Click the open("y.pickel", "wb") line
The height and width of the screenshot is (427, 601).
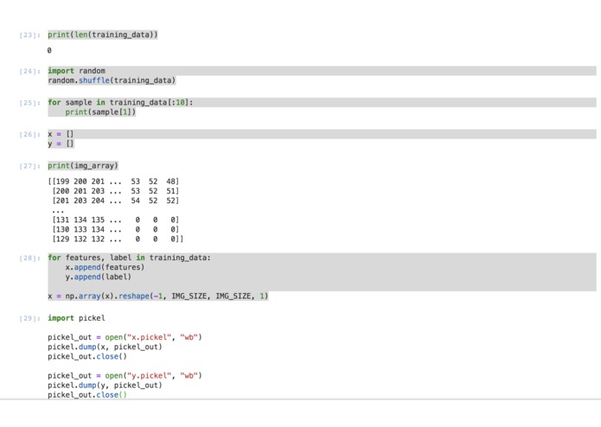tap(125, 376)
